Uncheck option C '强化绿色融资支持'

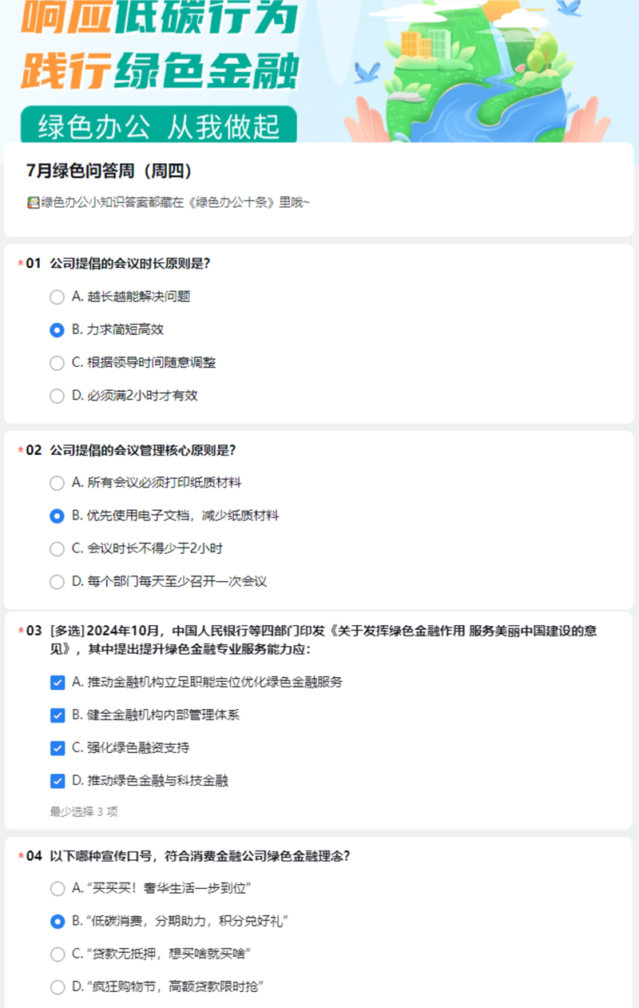coord(57,747)
